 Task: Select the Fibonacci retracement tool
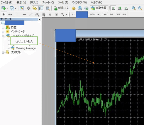[44, 15]
